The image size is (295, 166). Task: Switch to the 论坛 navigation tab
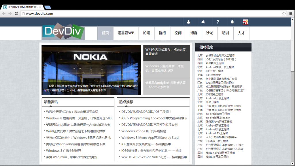pos(146,33)
